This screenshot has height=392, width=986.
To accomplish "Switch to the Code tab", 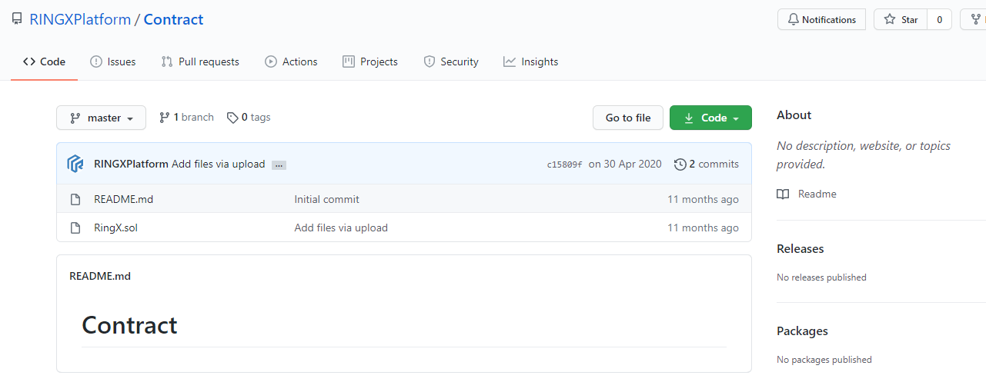I will point(44,61).
